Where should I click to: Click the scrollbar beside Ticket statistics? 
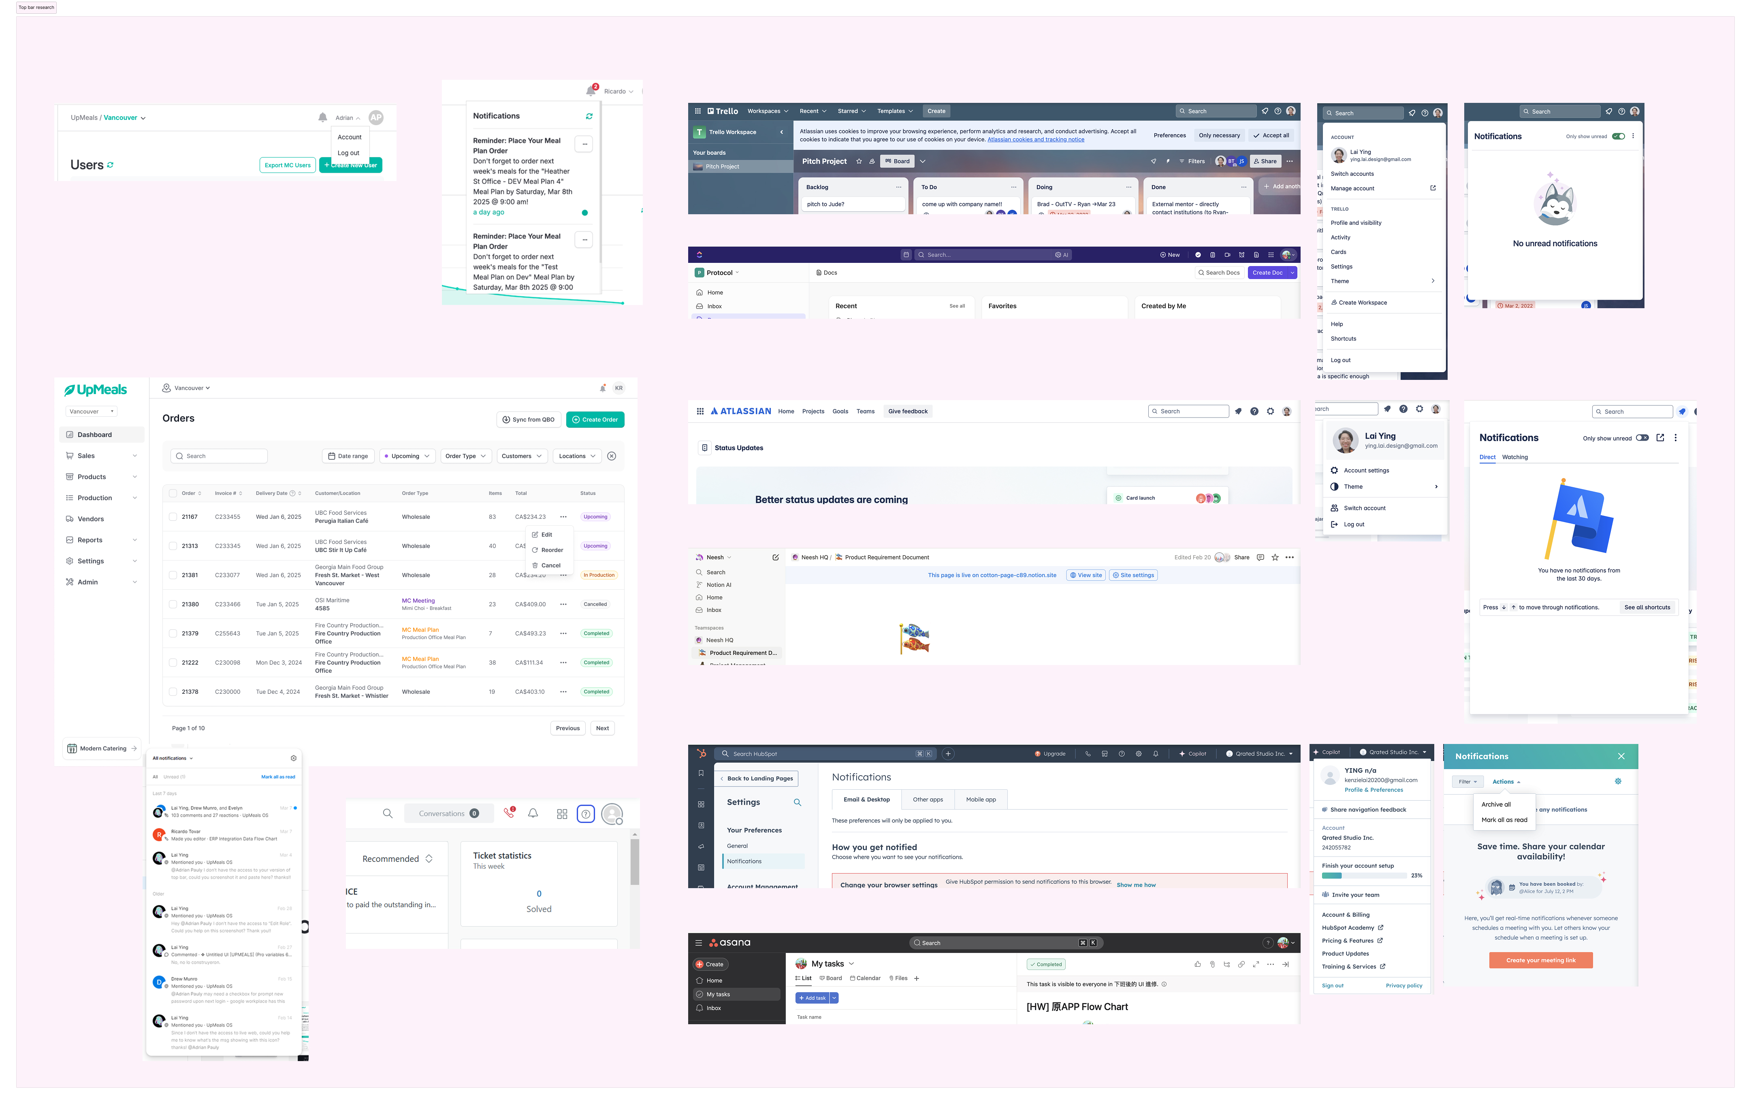[x=635, y=862]
